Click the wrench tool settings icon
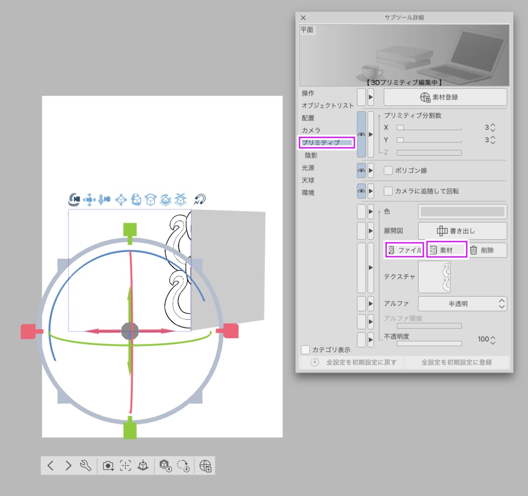This screenshot has height=496, width=528. click(86, 466)
